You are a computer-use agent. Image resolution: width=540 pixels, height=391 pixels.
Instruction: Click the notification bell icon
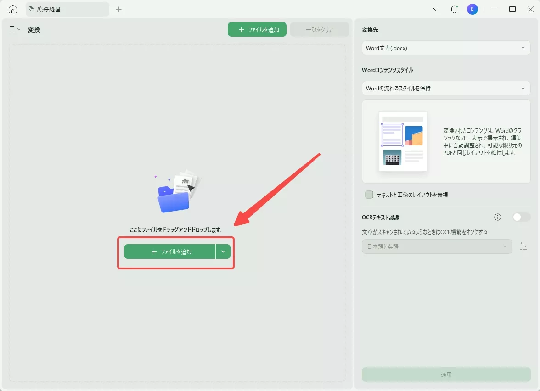point(454,9)
